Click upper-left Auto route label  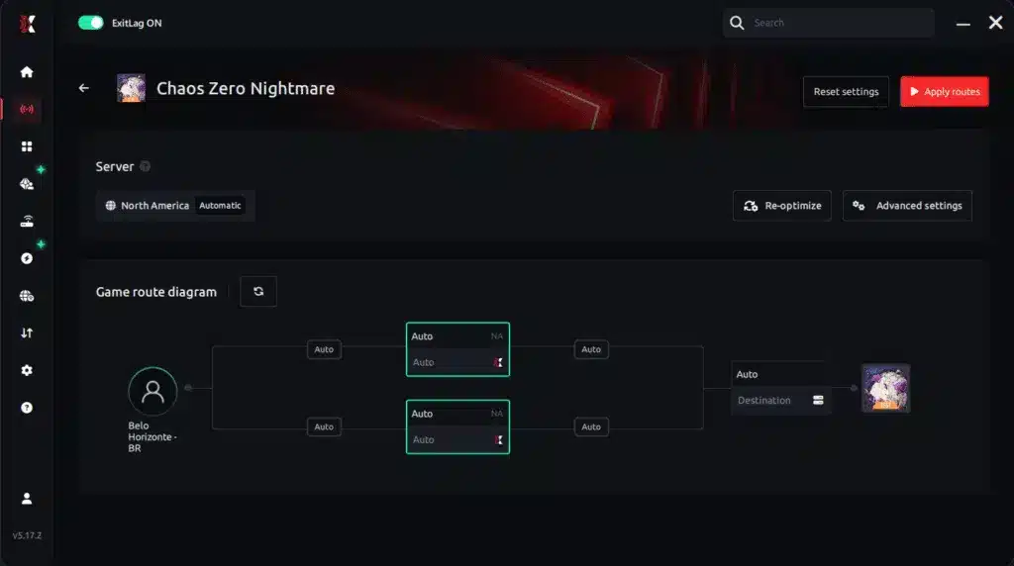[324, 349]
